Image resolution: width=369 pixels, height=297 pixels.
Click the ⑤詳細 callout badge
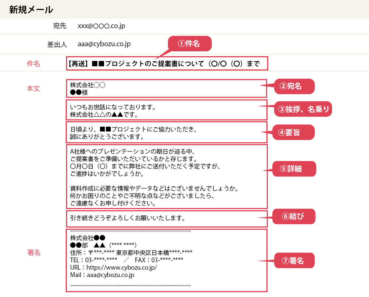293,169
